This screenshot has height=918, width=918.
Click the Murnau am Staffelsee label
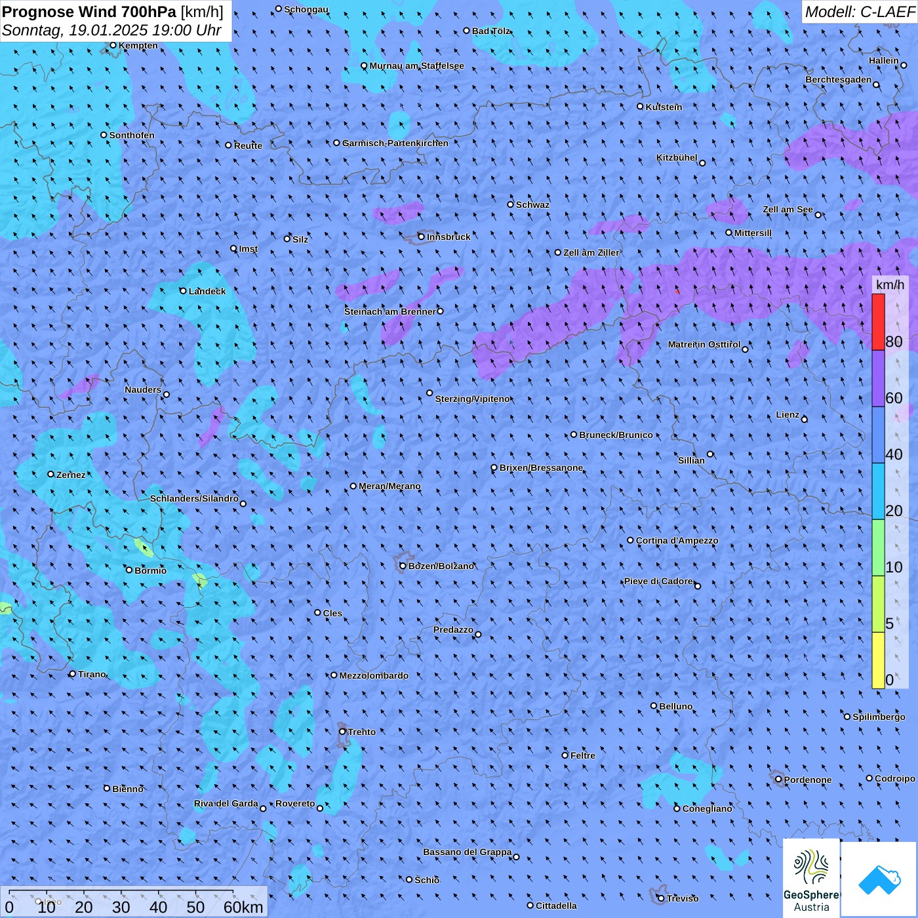tap(416, 66)
